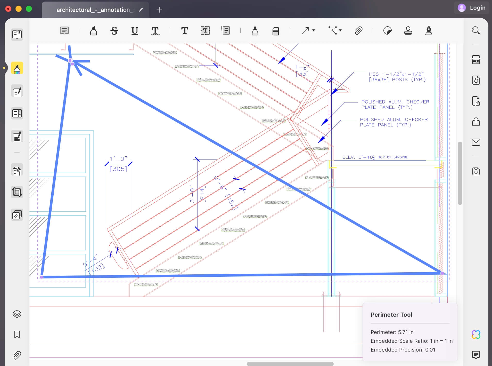Select the Squiggly underline tool
This screenshot has width=492, height=366.
(155, 31)
